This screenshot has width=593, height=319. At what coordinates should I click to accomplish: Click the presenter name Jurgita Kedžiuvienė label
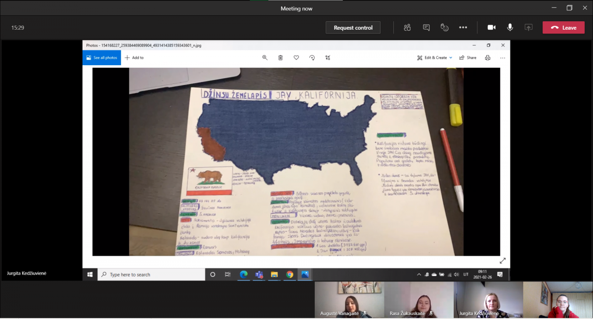27,273
